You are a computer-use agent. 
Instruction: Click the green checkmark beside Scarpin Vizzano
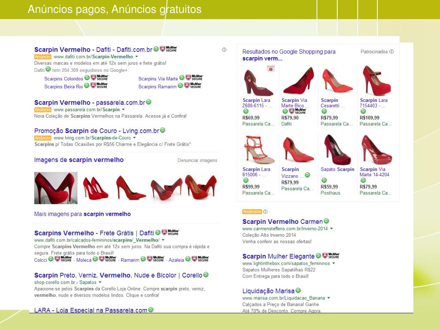(308, 175)
